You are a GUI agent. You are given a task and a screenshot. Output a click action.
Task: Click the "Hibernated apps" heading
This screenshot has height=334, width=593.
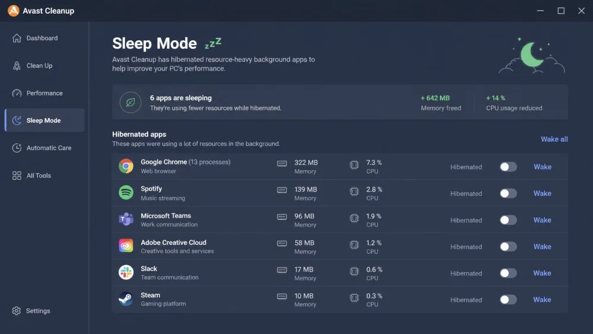[139, 134]
